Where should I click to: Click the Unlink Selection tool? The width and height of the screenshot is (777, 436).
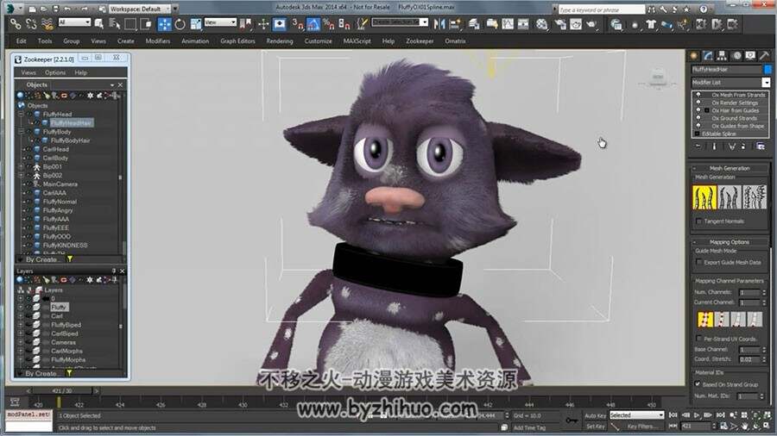coord(31,23)
